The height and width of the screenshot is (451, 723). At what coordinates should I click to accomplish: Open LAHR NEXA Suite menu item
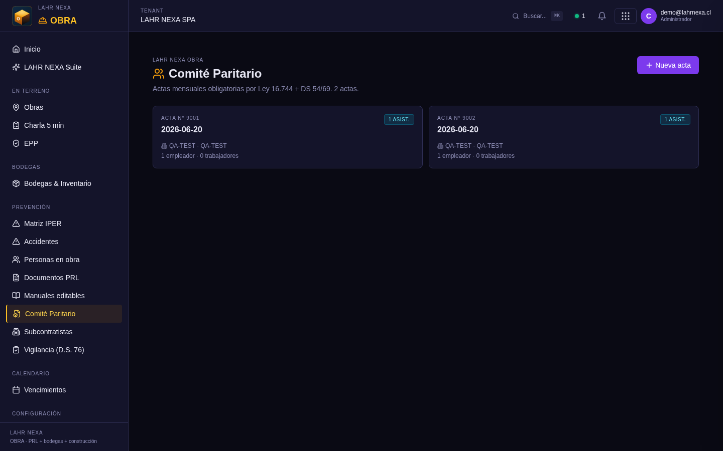(x=64, y=67)
